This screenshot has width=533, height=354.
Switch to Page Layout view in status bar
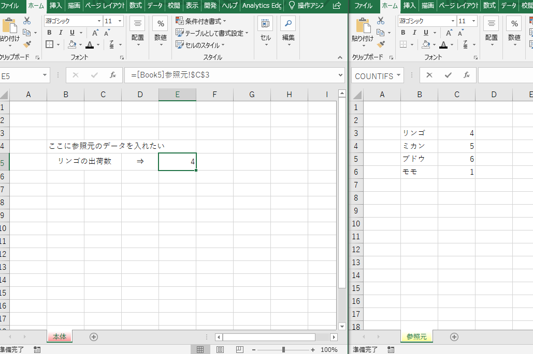(220, 349)
